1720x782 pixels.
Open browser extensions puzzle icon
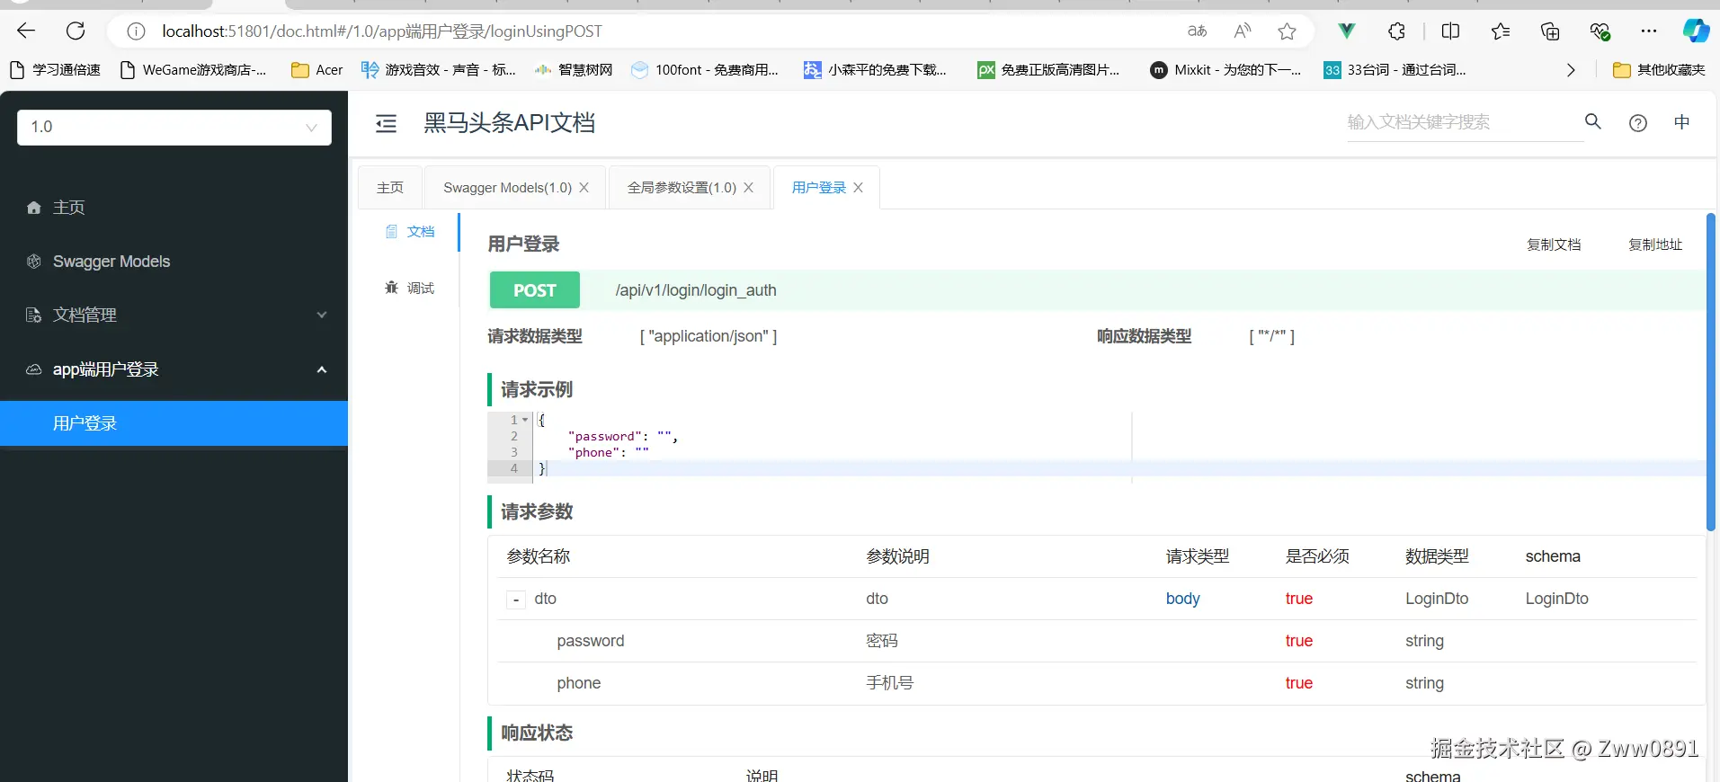click(x=1396, y=31)
